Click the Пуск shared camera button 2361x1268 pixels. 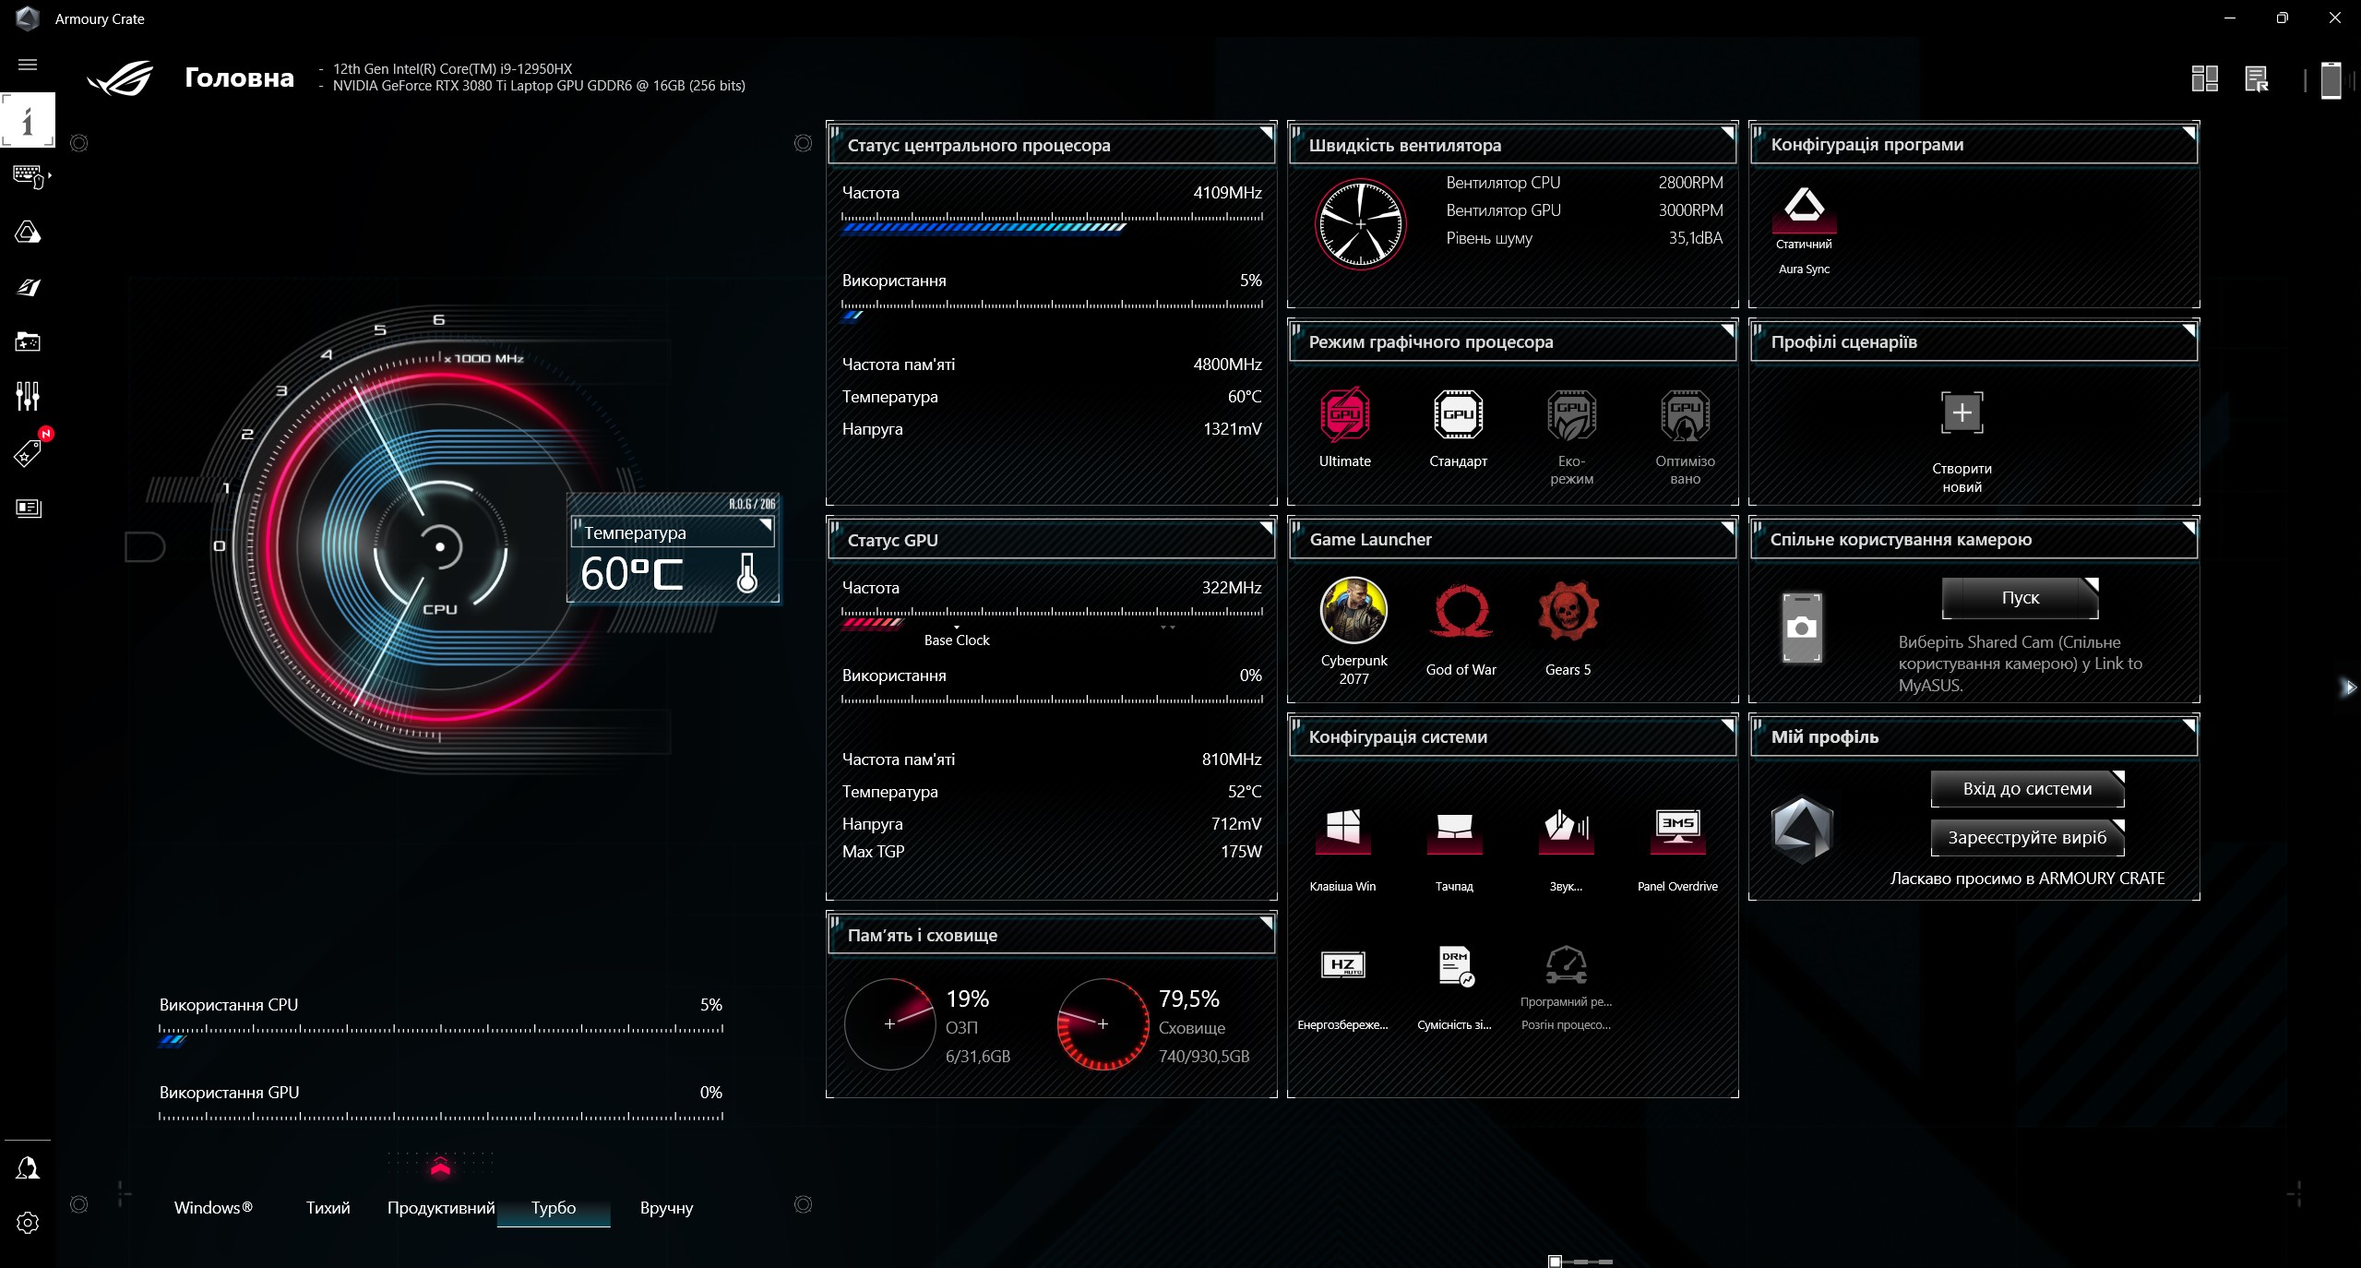coord(2020,598)
